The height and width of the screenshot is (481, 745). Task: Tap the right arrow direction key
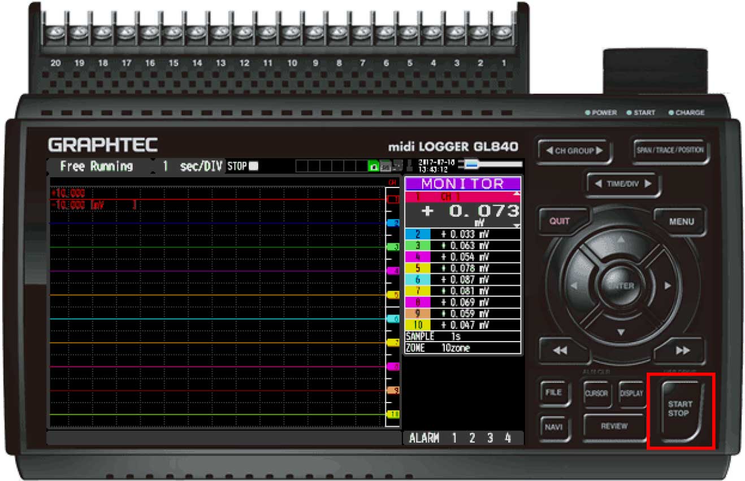[668, 286]
